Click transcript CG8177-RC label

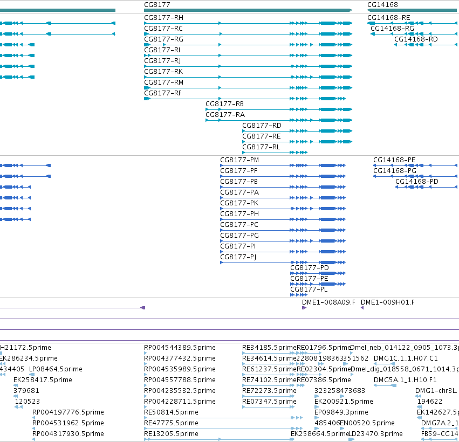(x=163, y=29)
